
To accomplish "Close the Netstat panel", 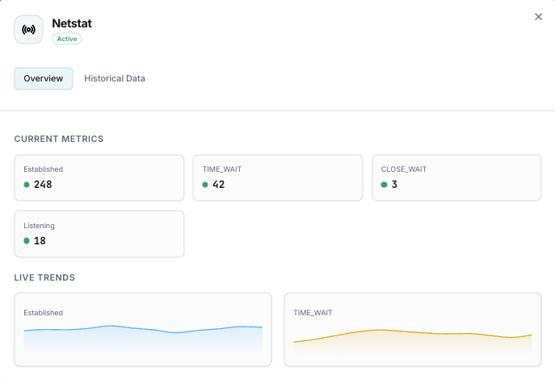I will pos(538,17).
